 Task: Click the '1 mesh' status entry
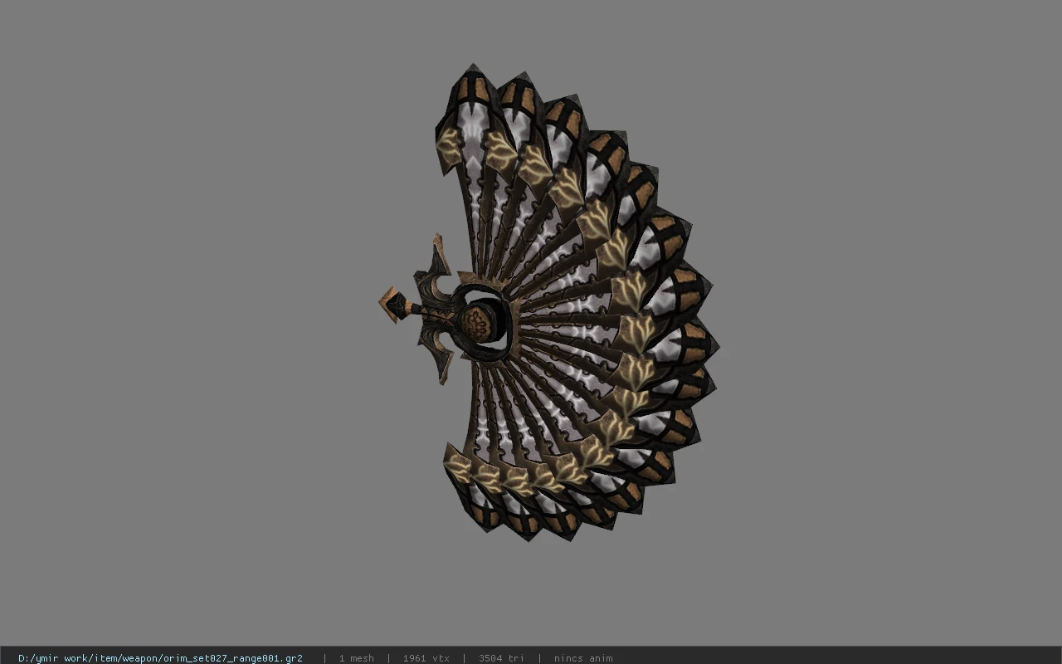coord(357,658)
